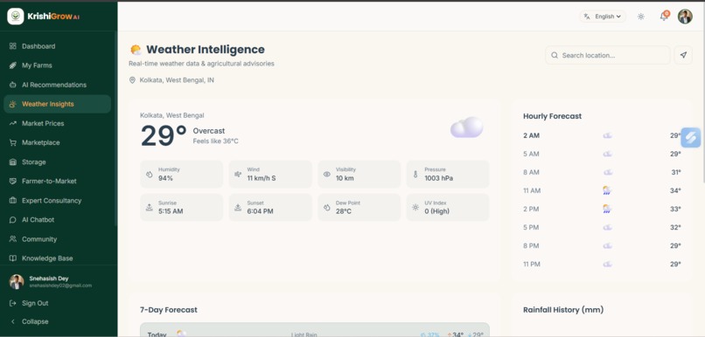Screen dimensions: 705x337
Task: Click the Farmer-to-Market icon
Action: pyautogui.click(x=12, y=182)
